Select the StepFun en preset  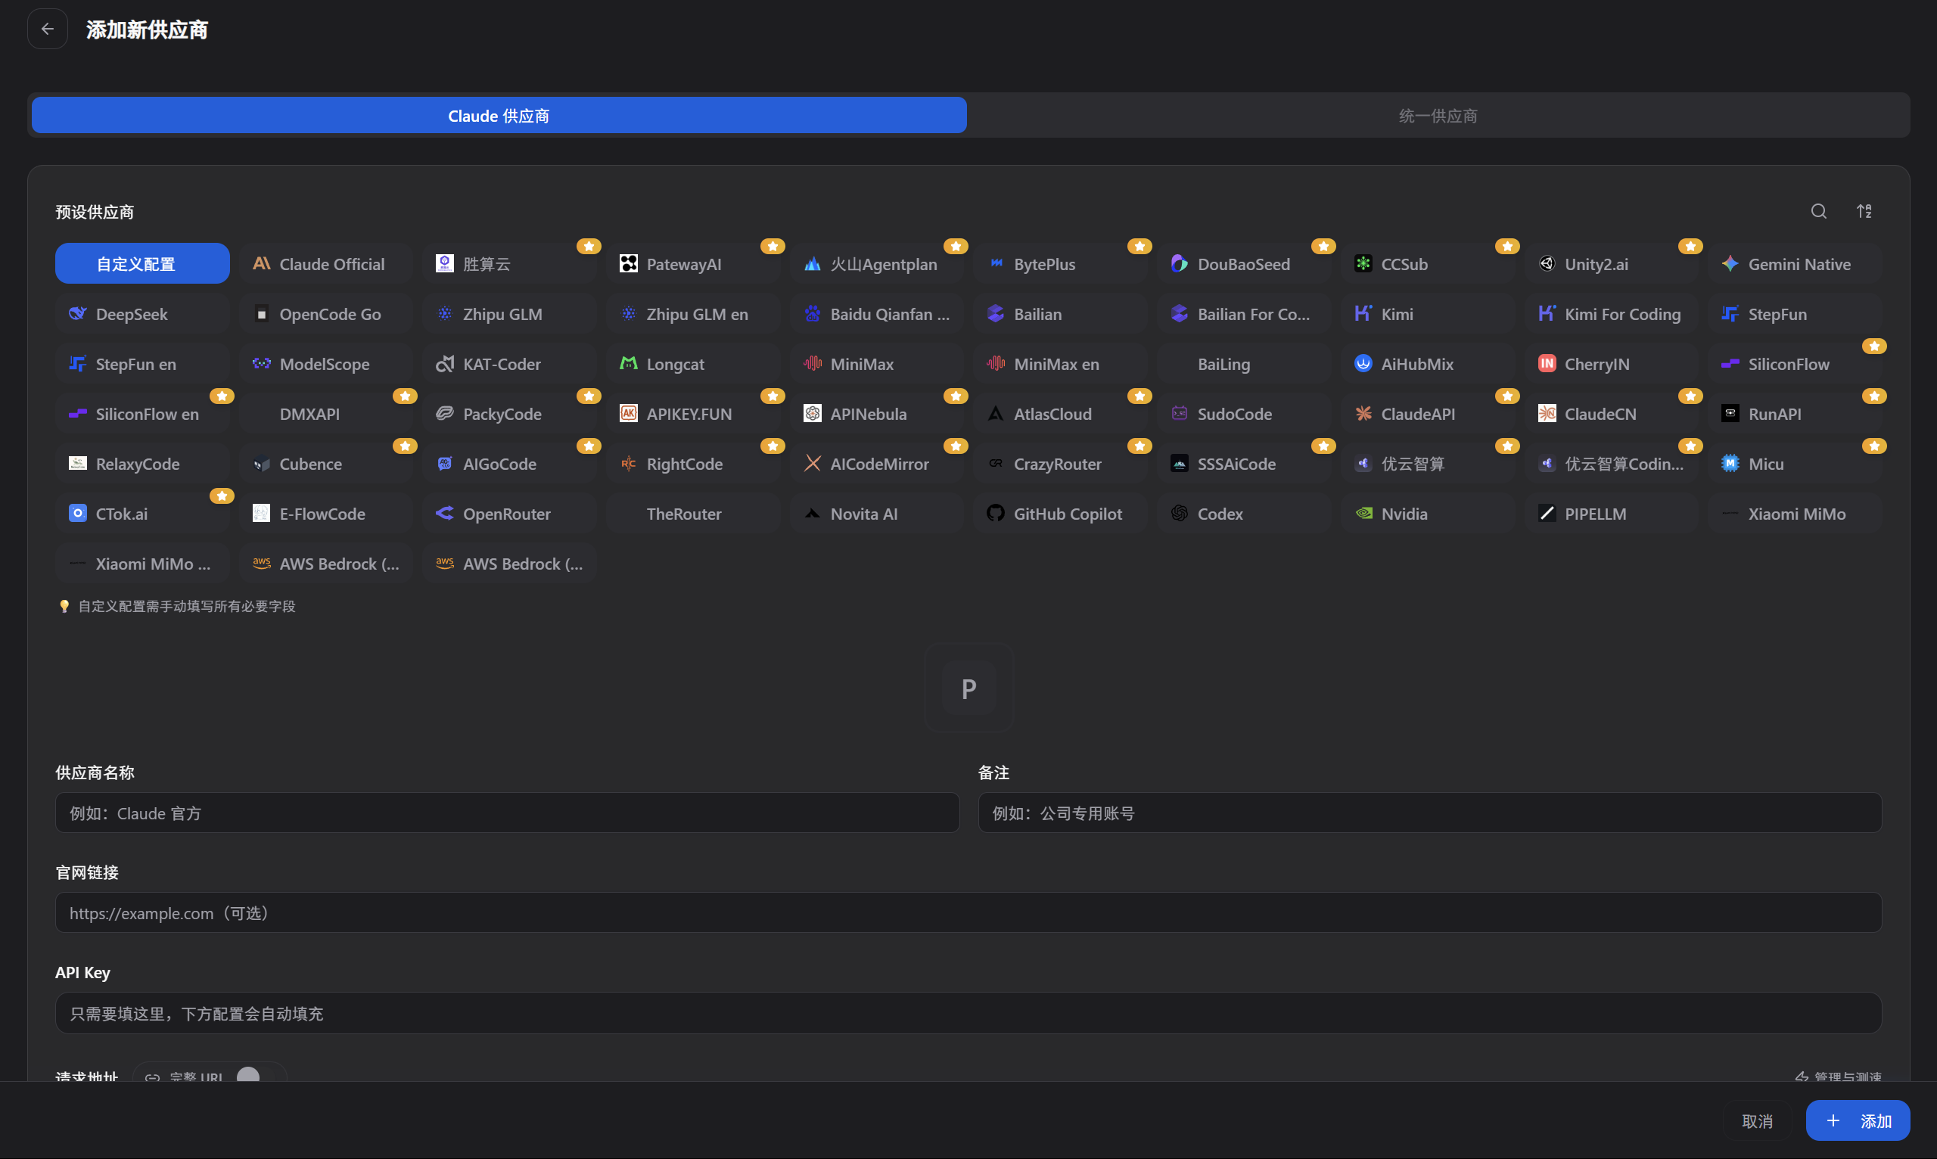(x=142, y=364)
